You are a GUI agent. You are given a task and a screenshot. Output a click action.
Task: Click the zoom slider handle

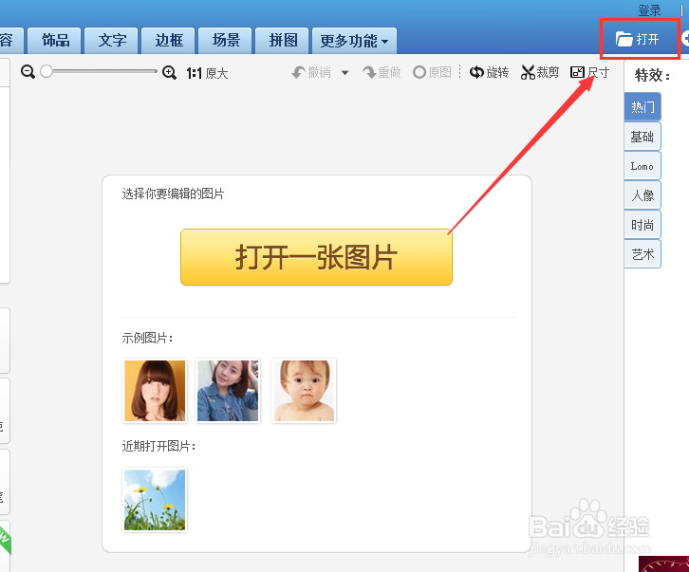tap(47, 71)
